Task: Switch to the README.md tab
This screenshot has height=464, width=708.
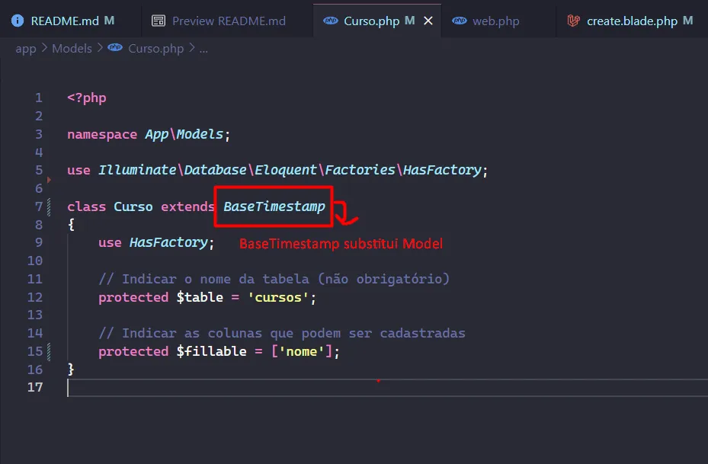Action: click(x=65, y=21)
